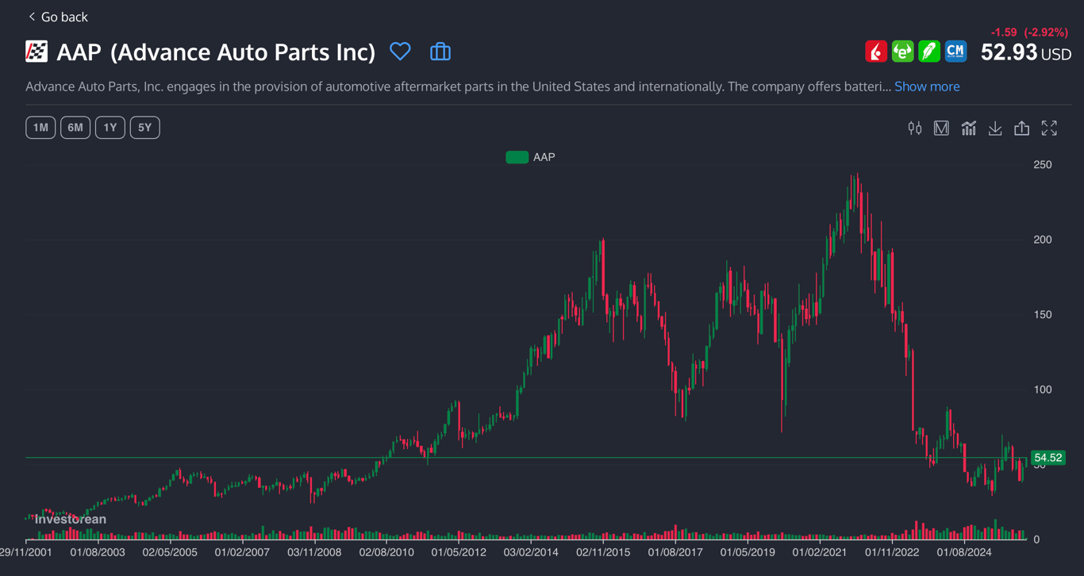Click the 02/08/2010 date label
Screen dimensions: 1084x576
[386, 552]
